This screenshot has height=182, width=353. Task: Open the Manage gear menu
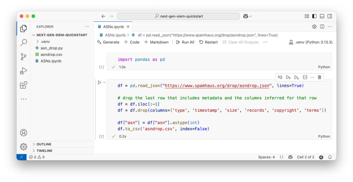click(x=23, y=147)
